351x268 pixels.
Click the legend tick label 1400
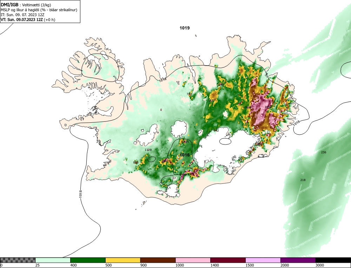click(214, 265)
